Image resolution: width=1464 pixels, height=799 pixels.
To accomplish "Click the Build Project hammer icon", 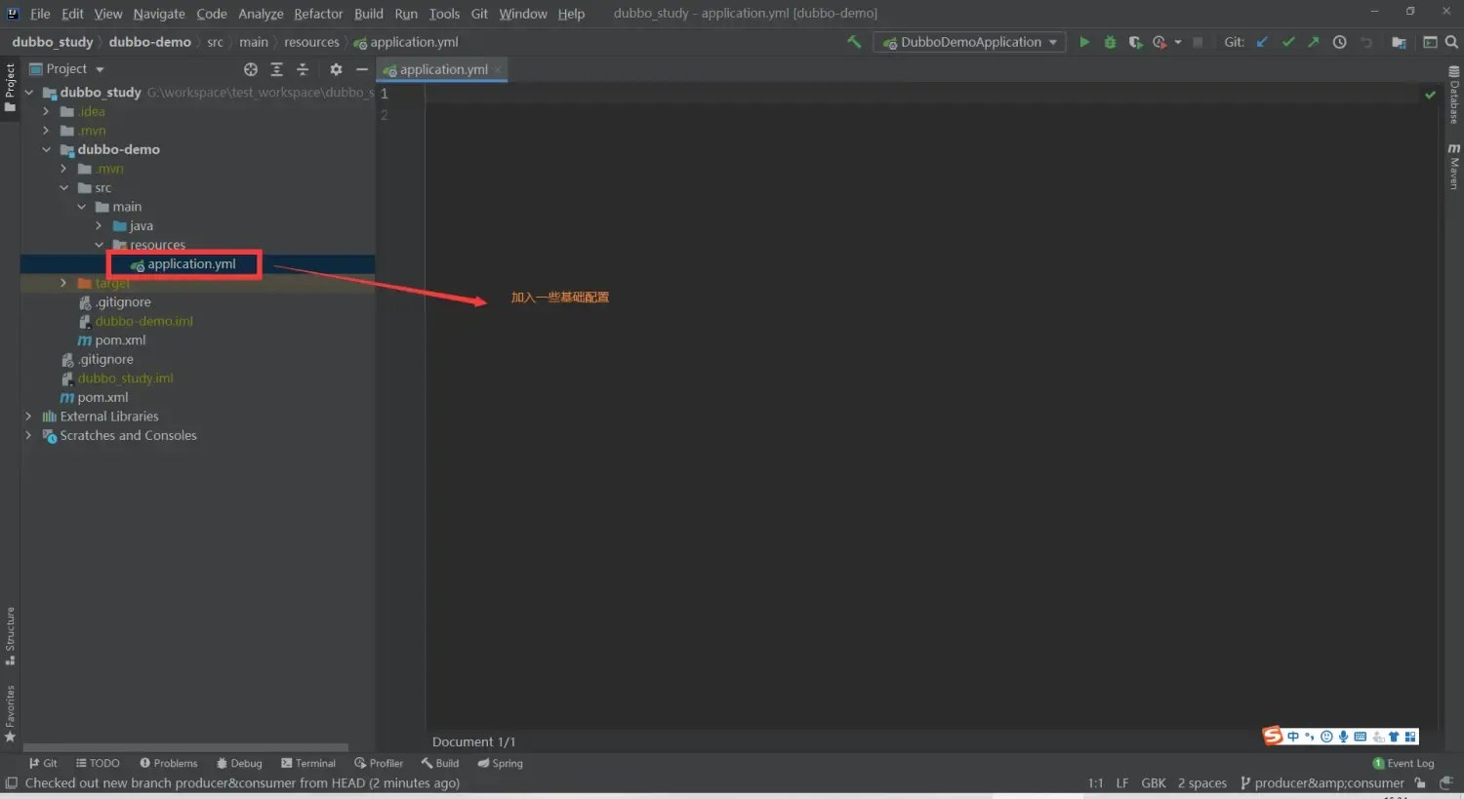I will (x=854, y=42).
